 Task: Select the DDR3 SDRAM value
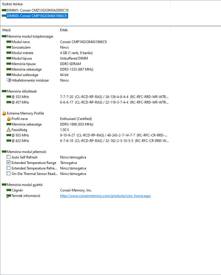70,64
